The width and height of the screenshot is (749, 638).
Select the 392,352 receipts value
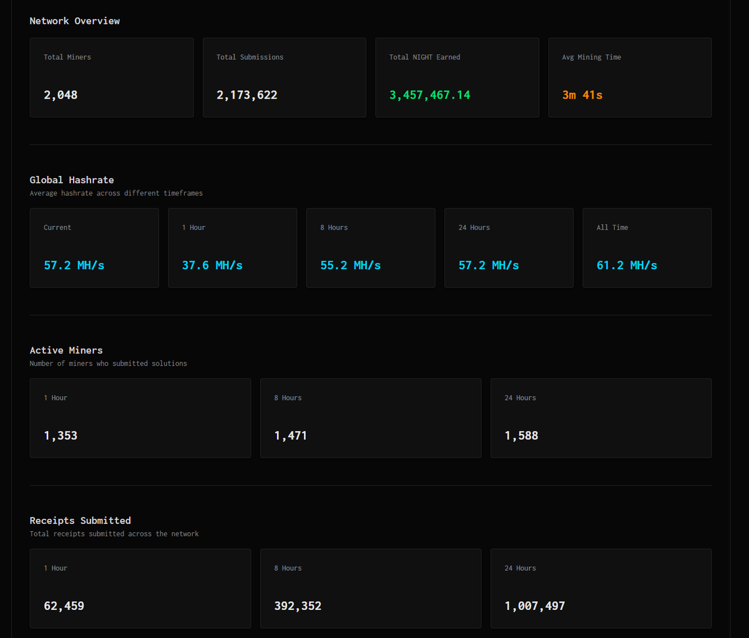298,606
